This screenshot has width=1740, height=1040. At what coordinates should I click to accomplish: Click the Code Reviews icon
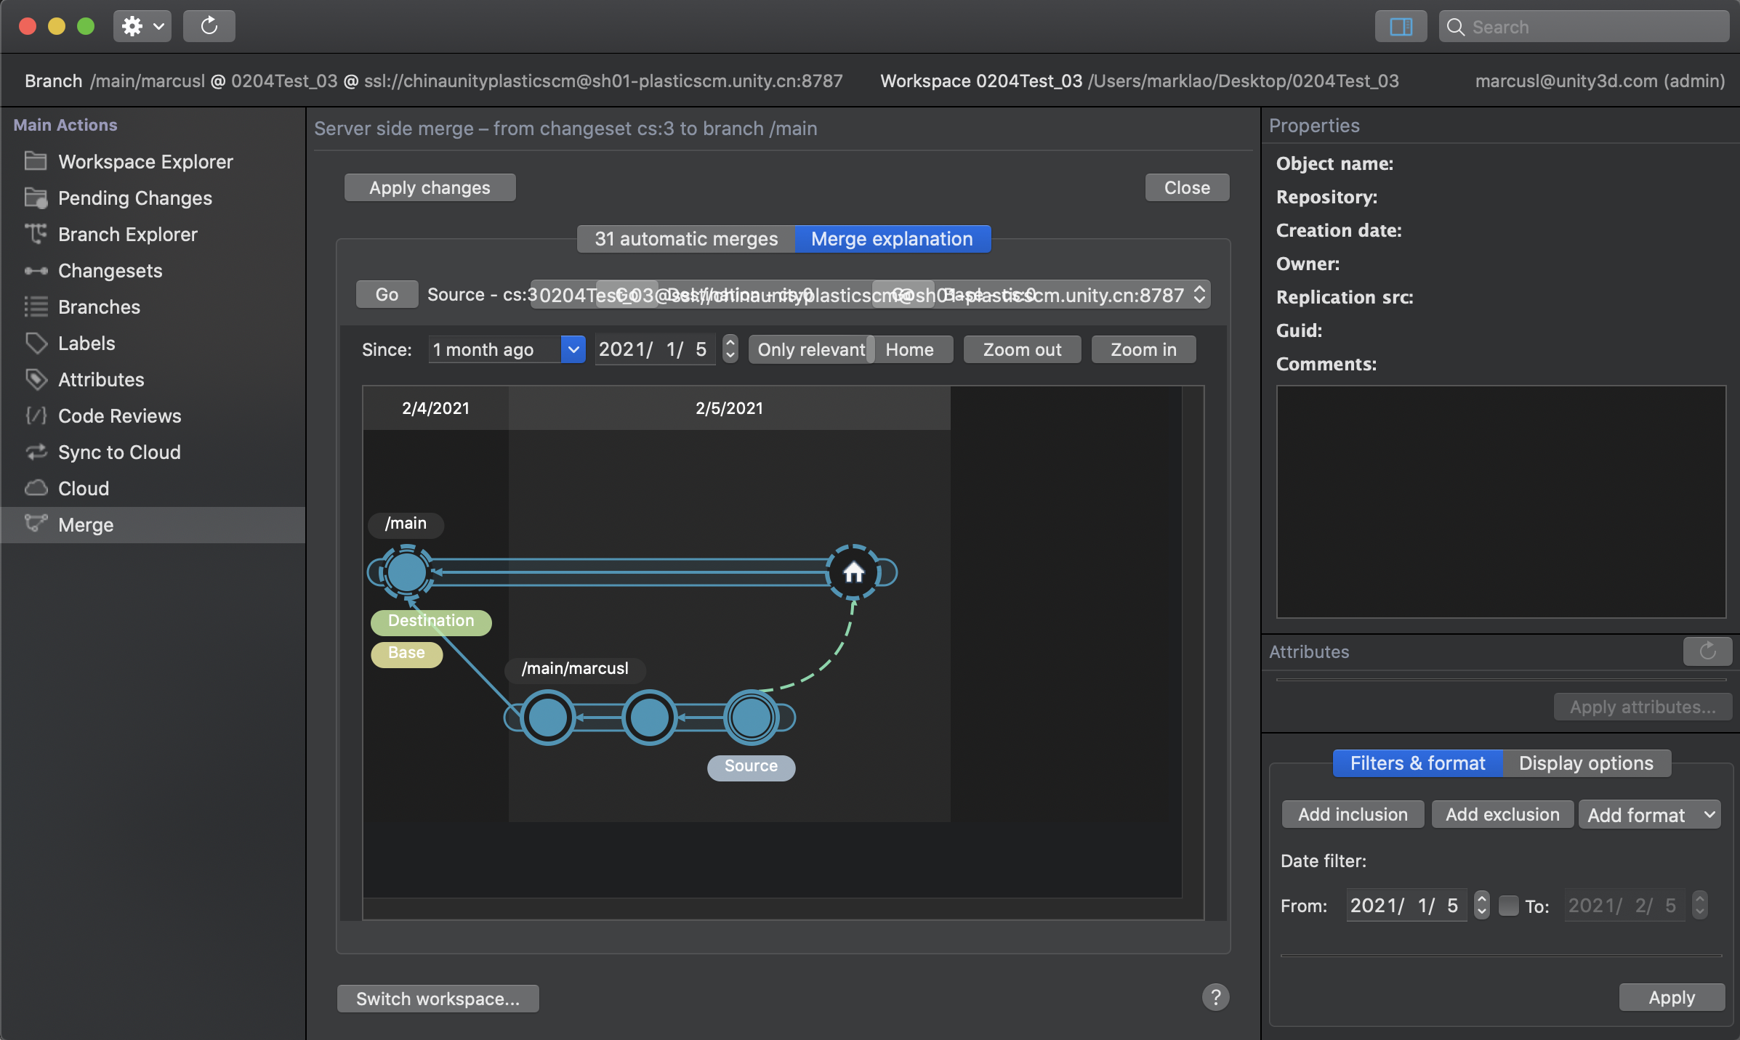pyautogui.click(x=36, y=415)
